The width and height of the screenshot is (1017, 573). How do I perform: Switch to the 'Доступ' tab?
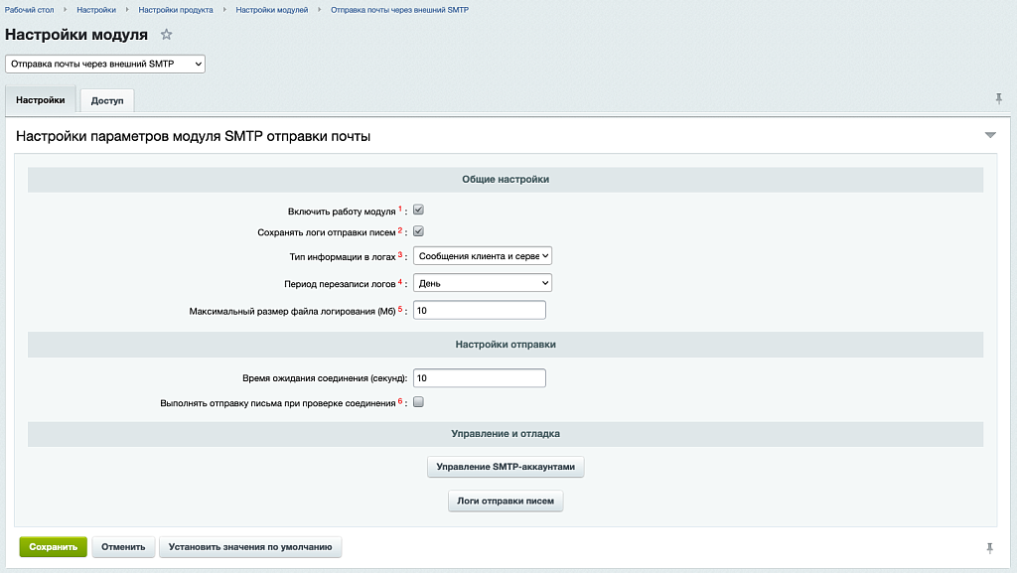click(x=107, y=101)
